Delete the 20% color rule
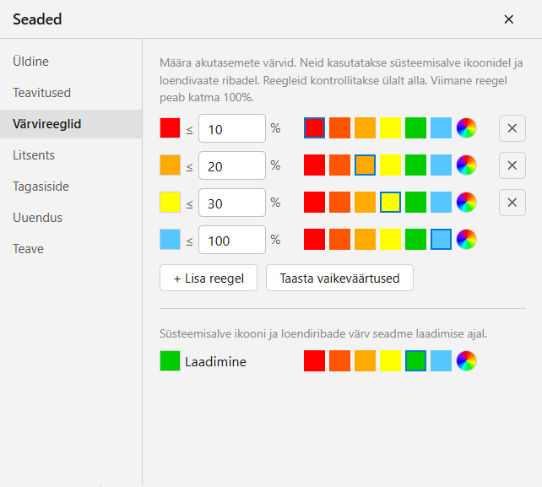The height and width of the screenshot is (487, 542). [512, 165]
